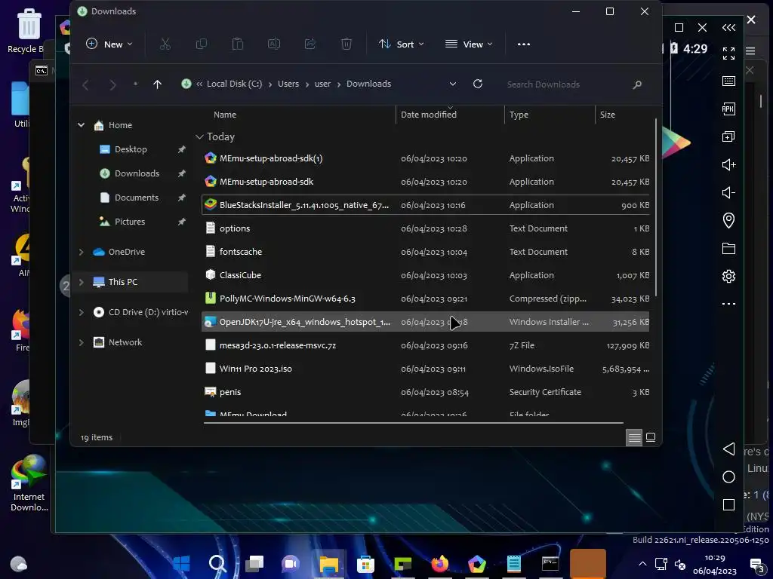The width and height of the screenshot is (773, 579).
Task: Open Firefox from the taskbar
Action: point(440,564)
